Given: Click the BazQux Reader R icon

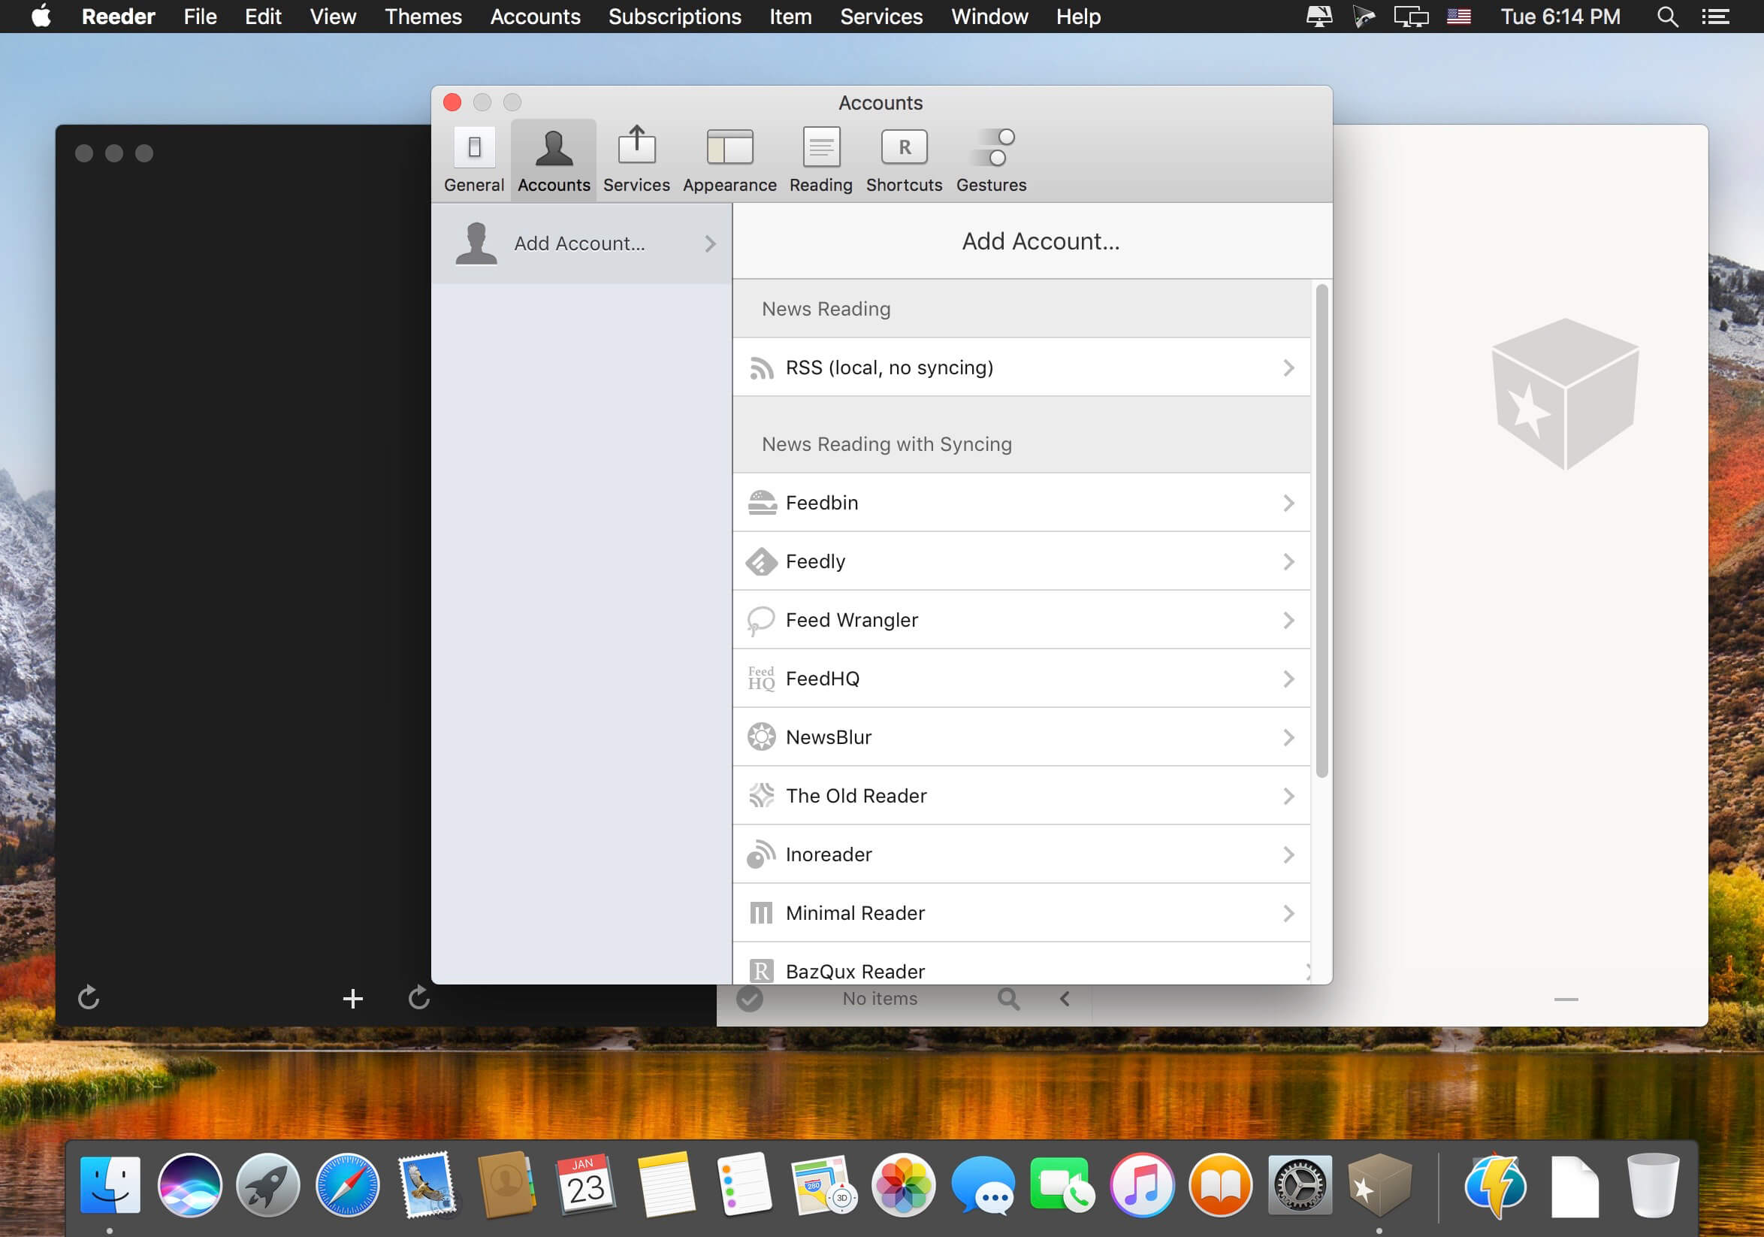Looking at the screenshot, I should point(760,971).
